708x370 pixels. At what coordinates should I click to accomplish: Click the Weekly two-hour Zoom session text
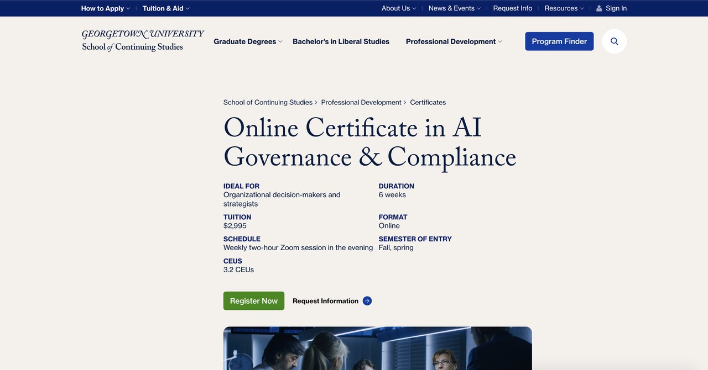[298, 248]
